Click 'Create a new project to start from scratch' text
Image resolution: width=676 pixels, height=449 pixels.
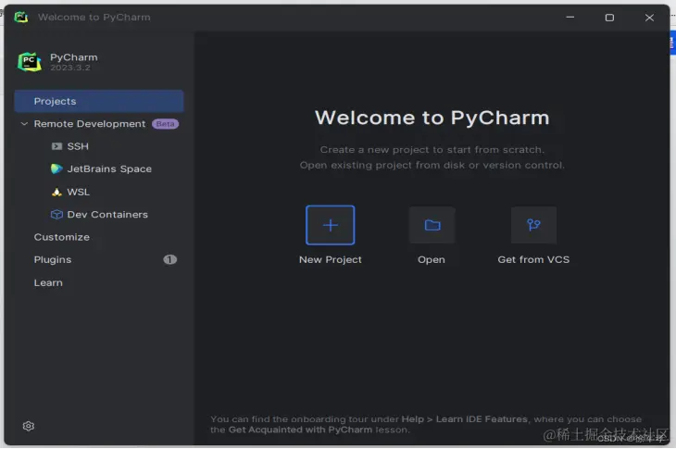pos(432,150)
